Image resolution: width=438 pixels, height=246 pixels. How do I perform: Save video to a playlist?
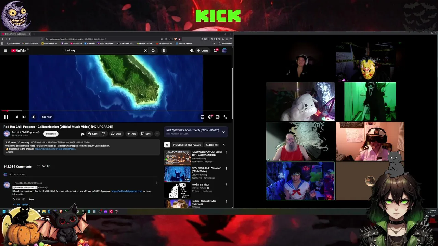point(146,134)
